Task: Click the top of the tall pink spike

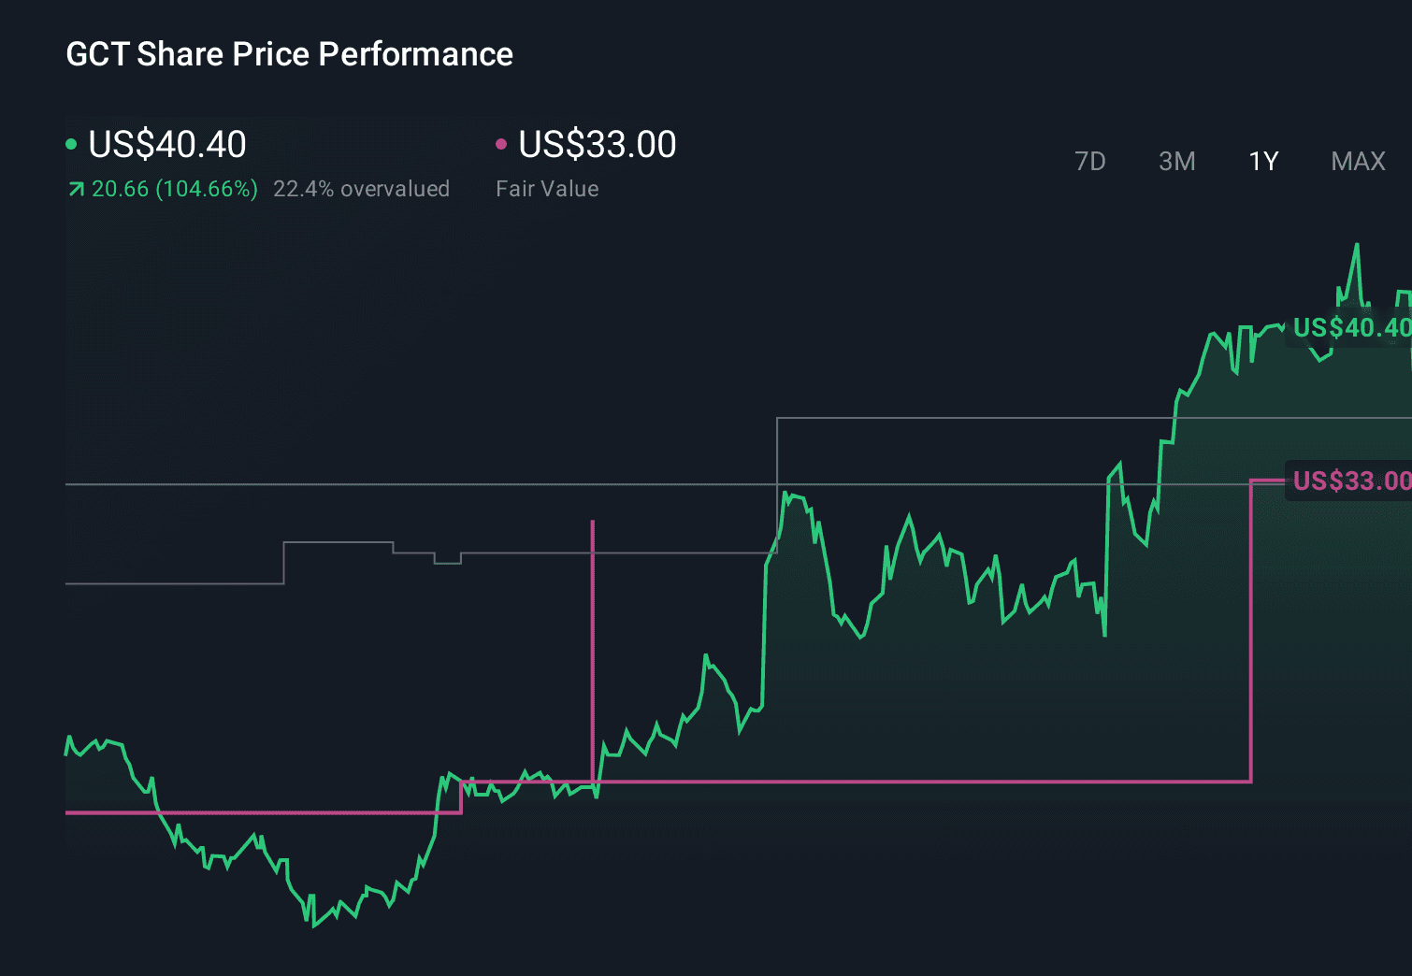Action: click(593, 523)
